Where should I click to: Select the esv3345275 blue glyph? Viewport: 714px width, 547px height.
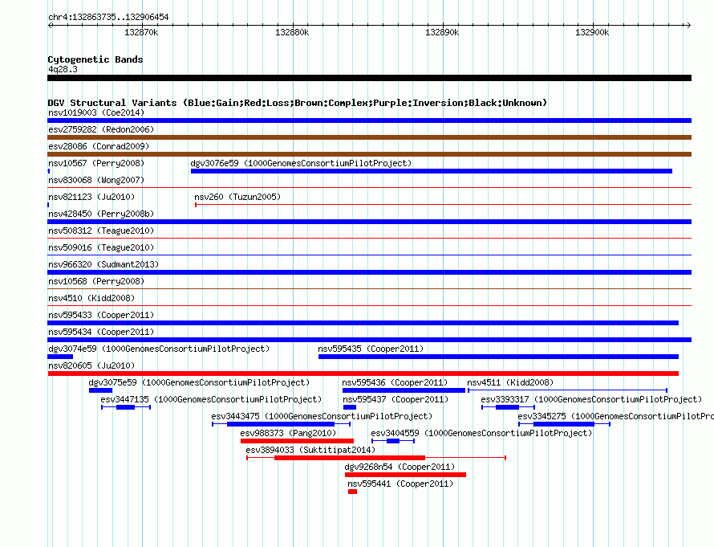pyautogui.click(x=564, y=424)
